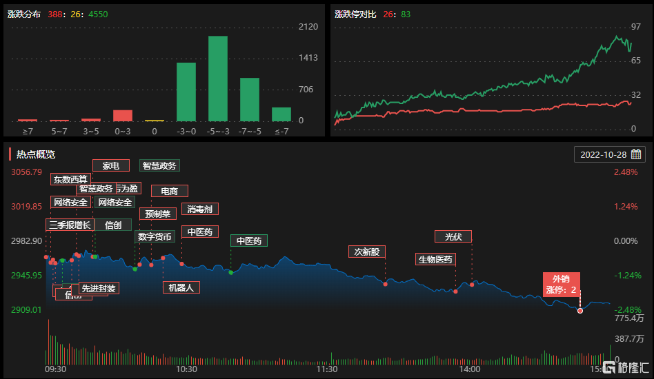Screen dimensions: 654x379
Task: Click the 2945.95 index value
Action: coord(27,276)
